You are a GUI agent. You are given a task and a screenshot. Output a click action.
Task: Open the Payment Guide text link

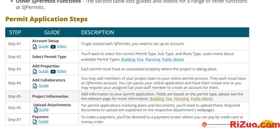coord(43,122)
